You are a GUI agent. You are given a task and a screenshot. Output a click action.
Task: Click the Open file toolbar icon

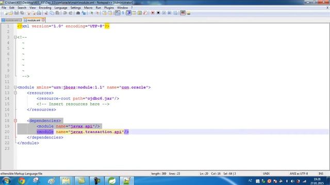(11, 13)
